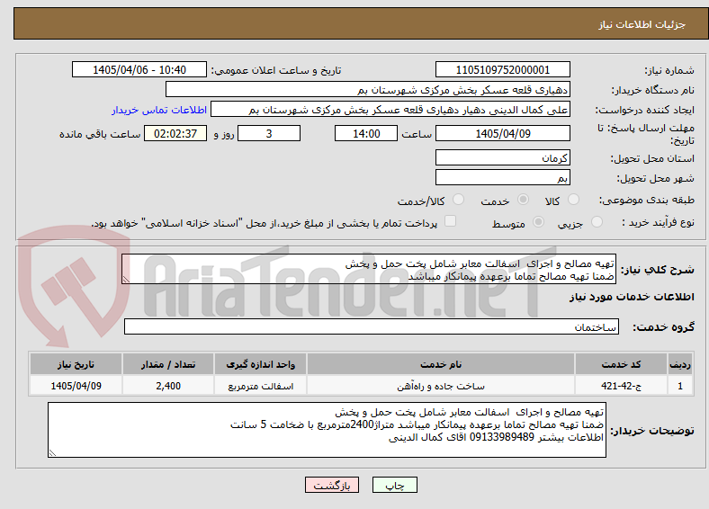Click the شماره نیاز label
This screenshot has width=709, height=509.
[669, 70]
